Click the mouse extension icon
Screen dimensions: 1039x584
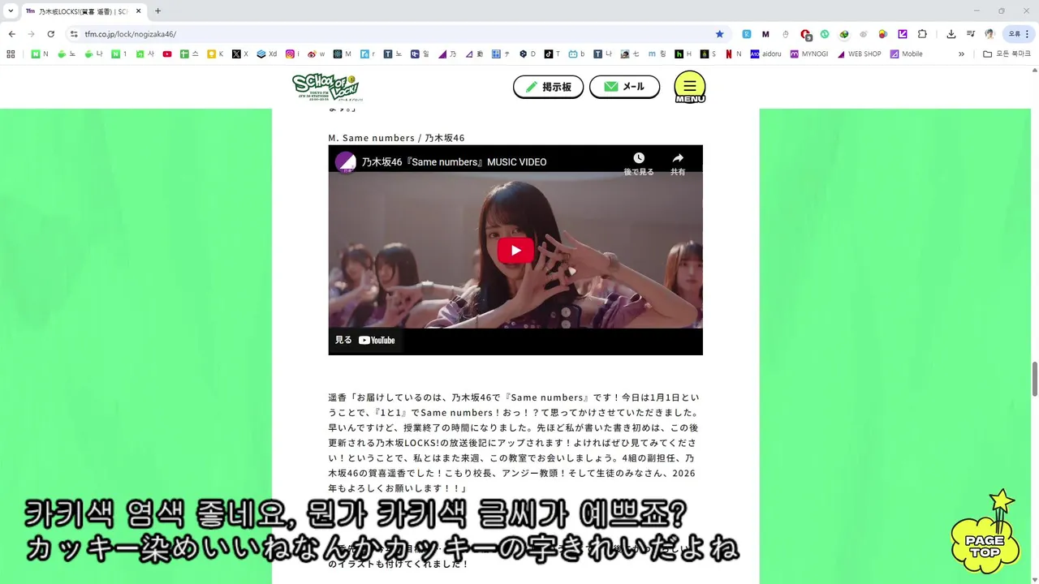[x=785, y=34]
